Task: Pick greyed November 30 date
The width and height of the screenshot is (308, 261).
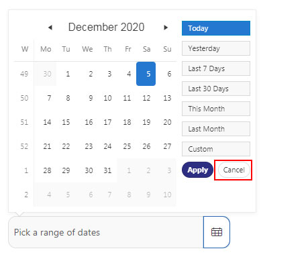Action: click(47, 74)
